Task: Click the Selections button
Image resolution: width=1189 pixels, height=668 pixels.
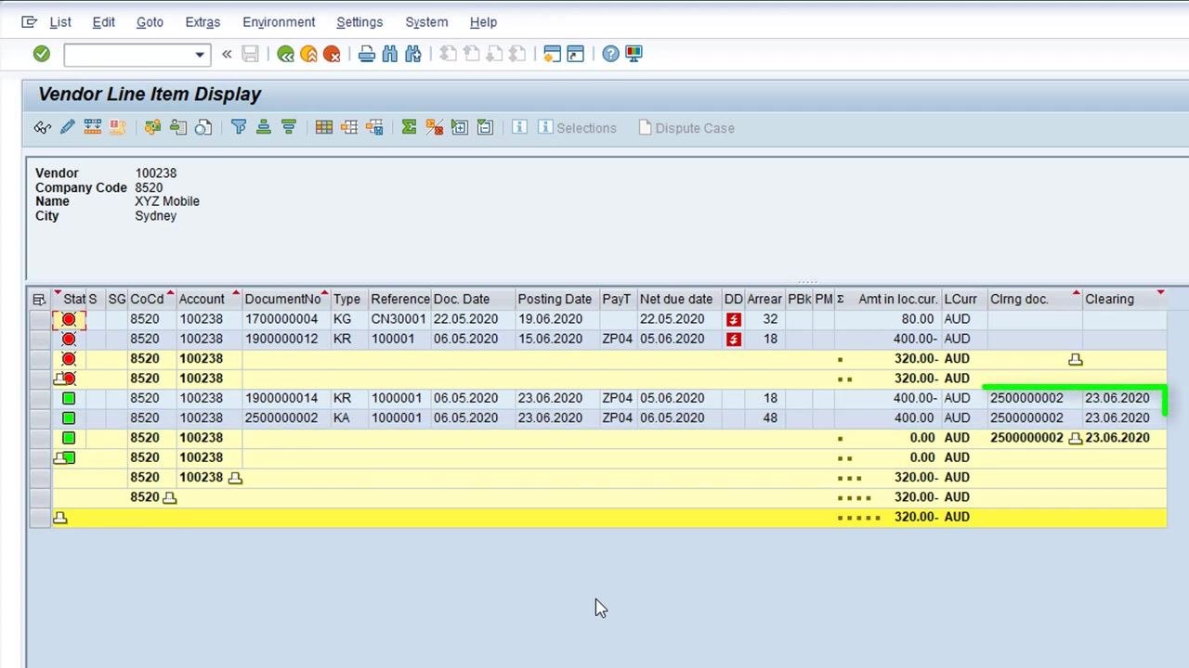Action: 577,128
